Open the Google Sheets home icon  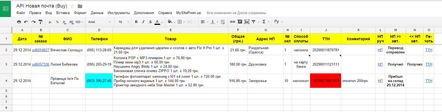coord(5,9)
